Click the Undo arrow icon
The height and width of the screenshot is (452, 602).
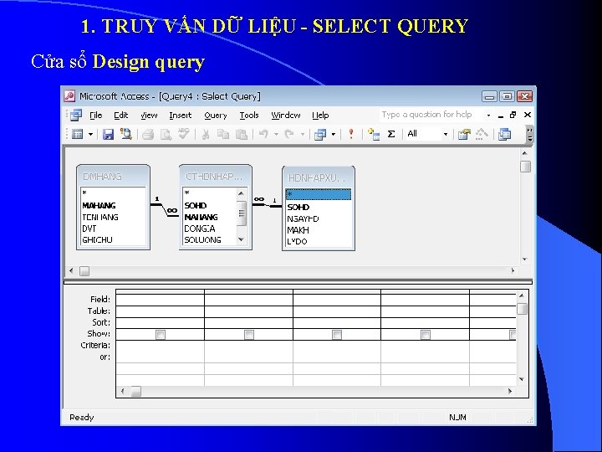point(263,134)
